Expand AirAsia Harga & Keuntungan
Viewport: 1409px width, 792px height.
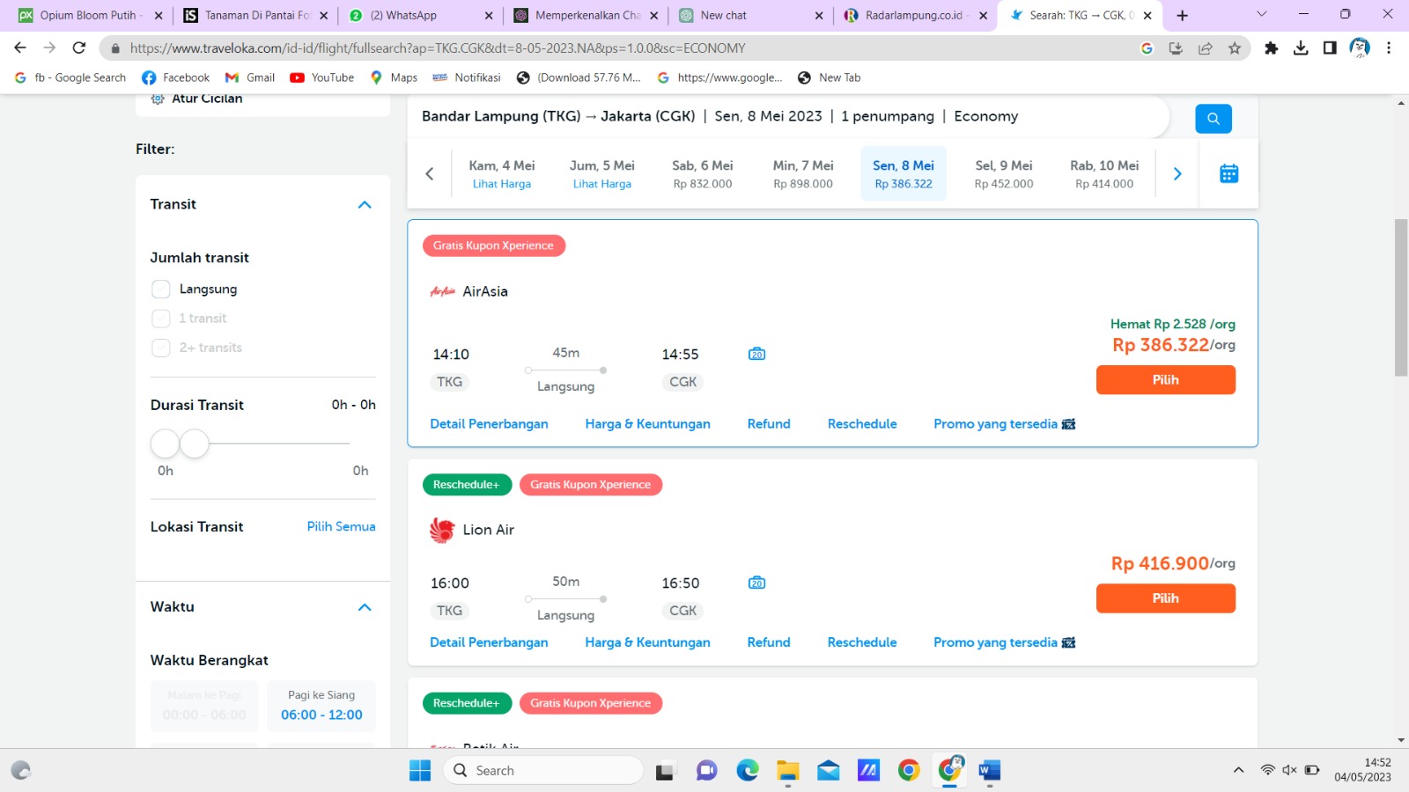(647, 424)
